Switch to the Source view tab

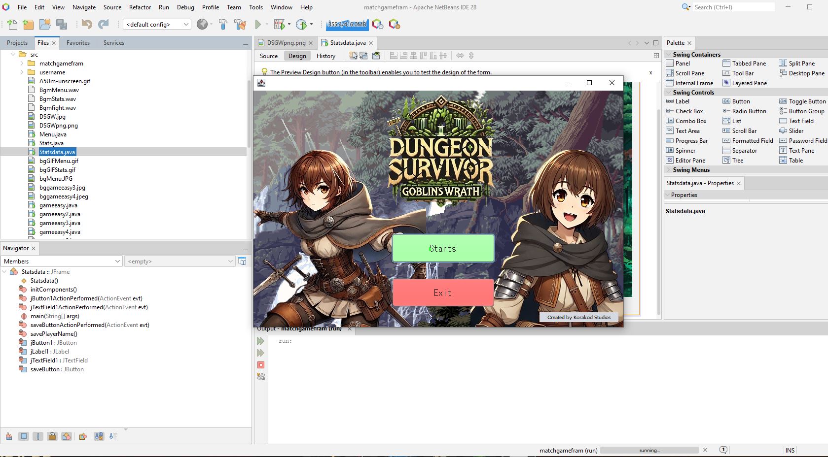tap(269, 56)
